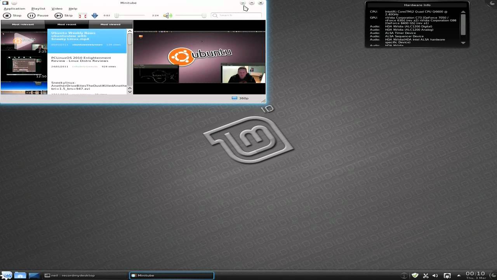The image size is (497, 280).
Task: Focus the Search input field
Action: [236, 16]
